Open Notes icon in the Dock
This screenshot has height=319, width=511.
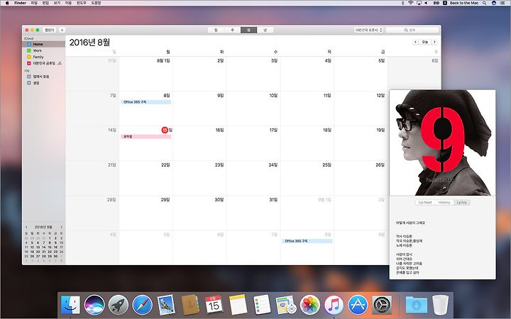238,305
